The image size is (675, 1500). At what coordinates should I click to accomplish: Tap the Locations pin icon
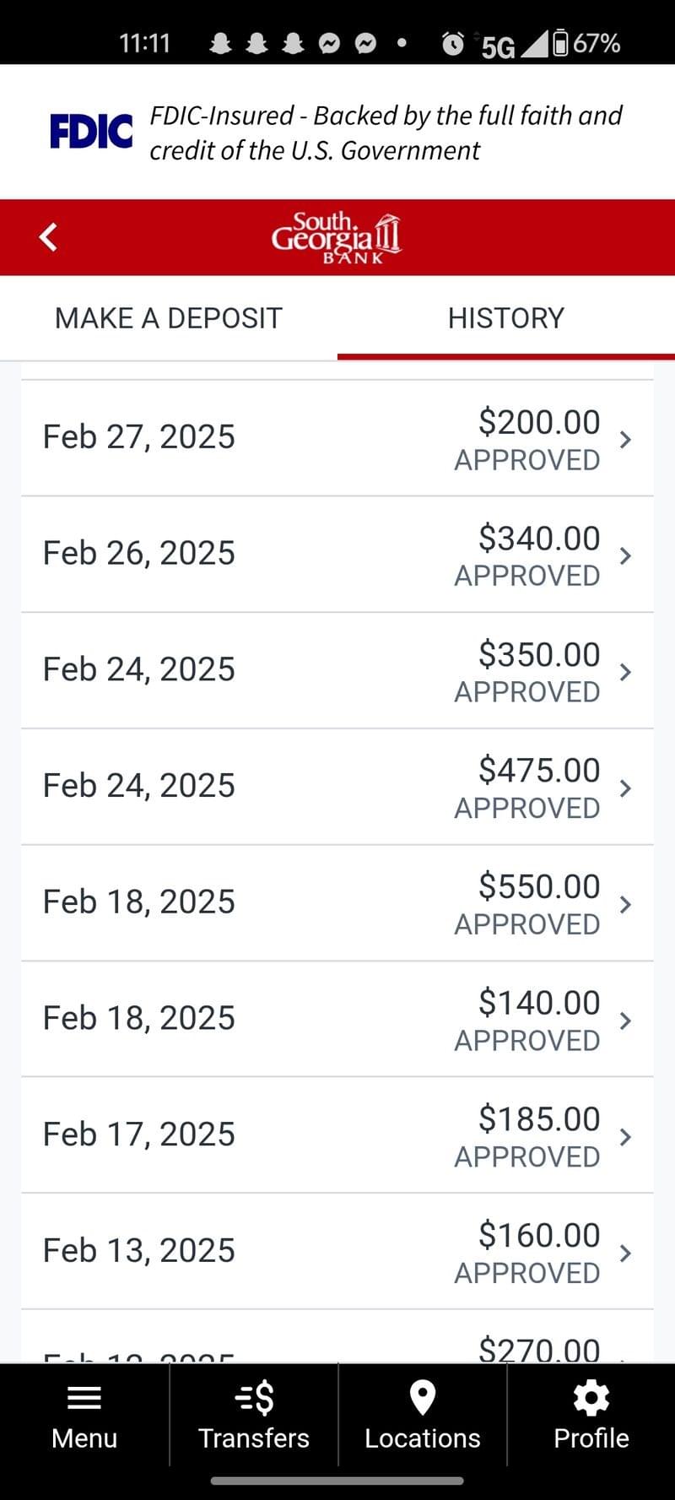[422, 1398]
